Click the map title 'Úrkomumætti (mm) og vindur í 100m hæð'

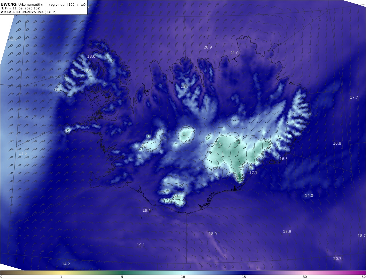[52, 5]
